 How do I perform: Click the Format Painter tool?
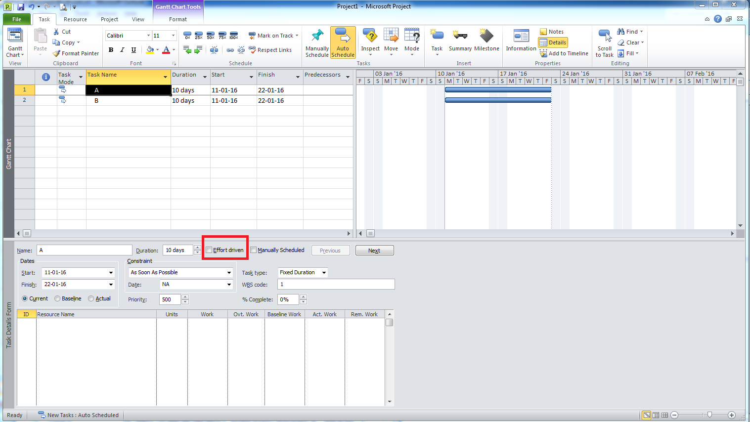pos(76,53)
